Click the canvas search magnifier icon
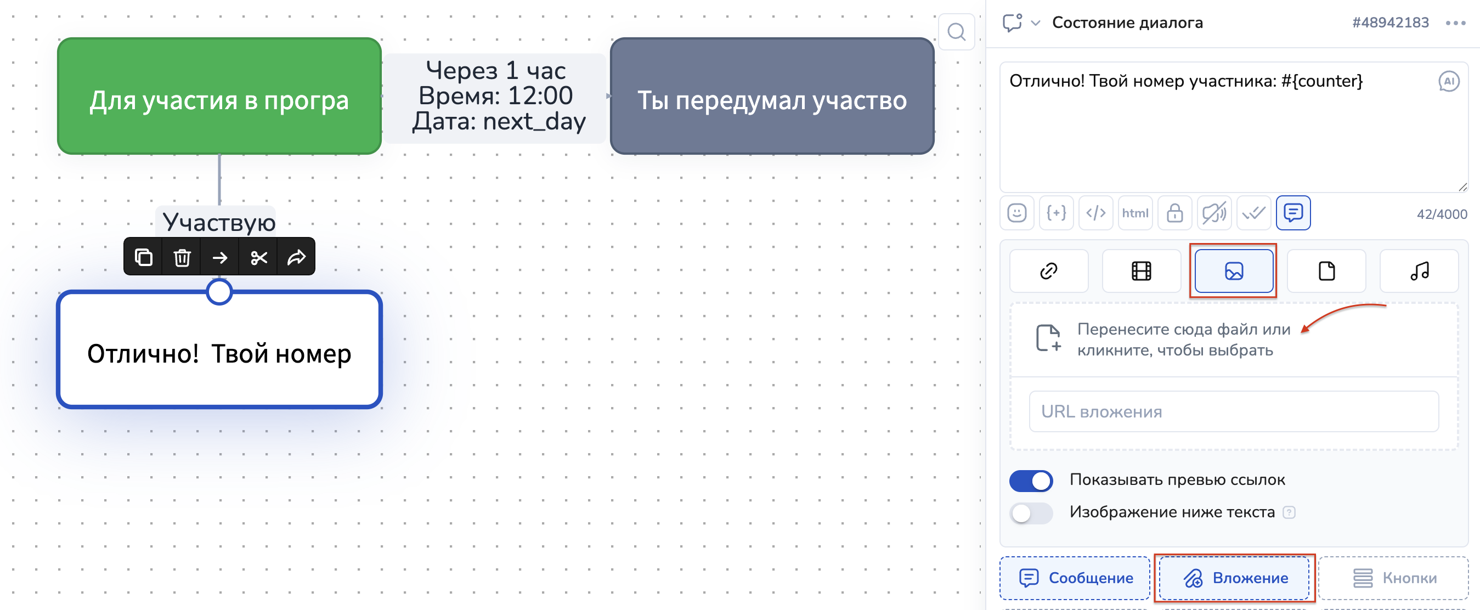The image size is (1480, 610). click(x=956, y=32)
